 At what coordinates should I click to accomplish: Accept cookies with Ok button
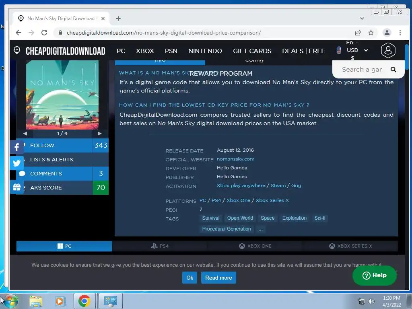click(x=190, y=278)
